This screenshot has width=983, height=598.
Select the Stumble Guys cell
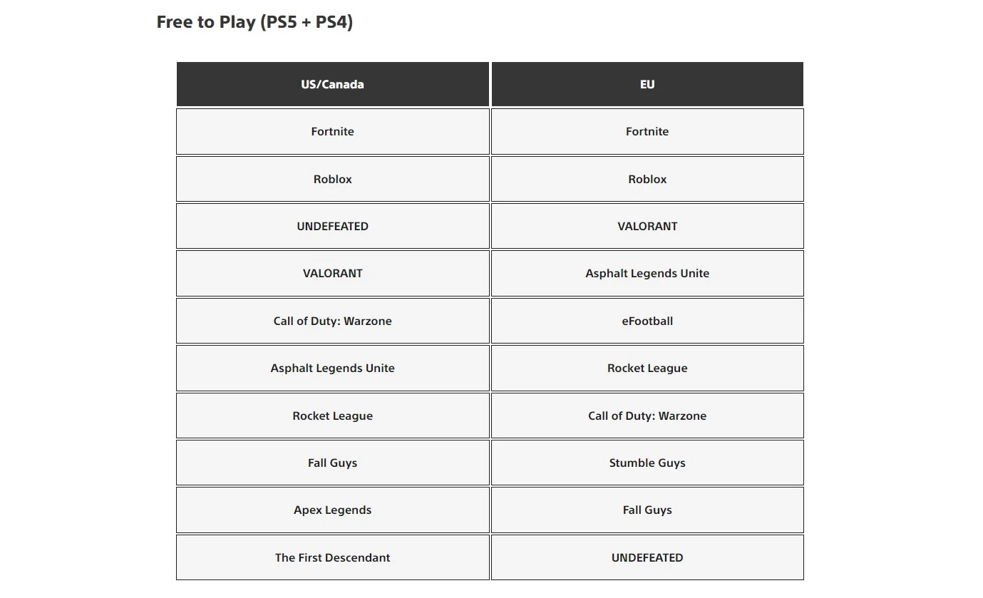tap(647, 463)
